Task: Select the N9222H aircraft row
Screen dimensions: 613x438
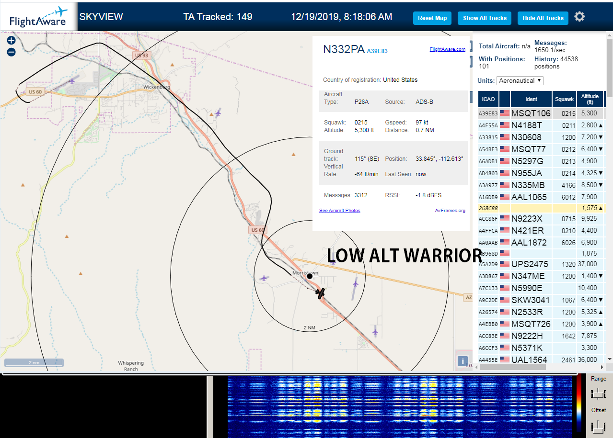Action: pyautogui.click(x=541, y=336)
